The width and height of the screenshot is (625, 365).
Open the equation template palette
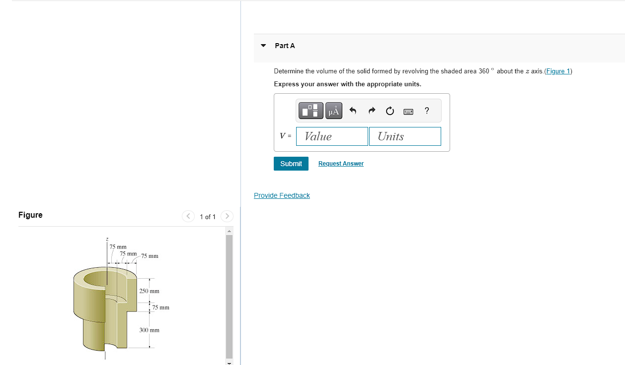311,111
